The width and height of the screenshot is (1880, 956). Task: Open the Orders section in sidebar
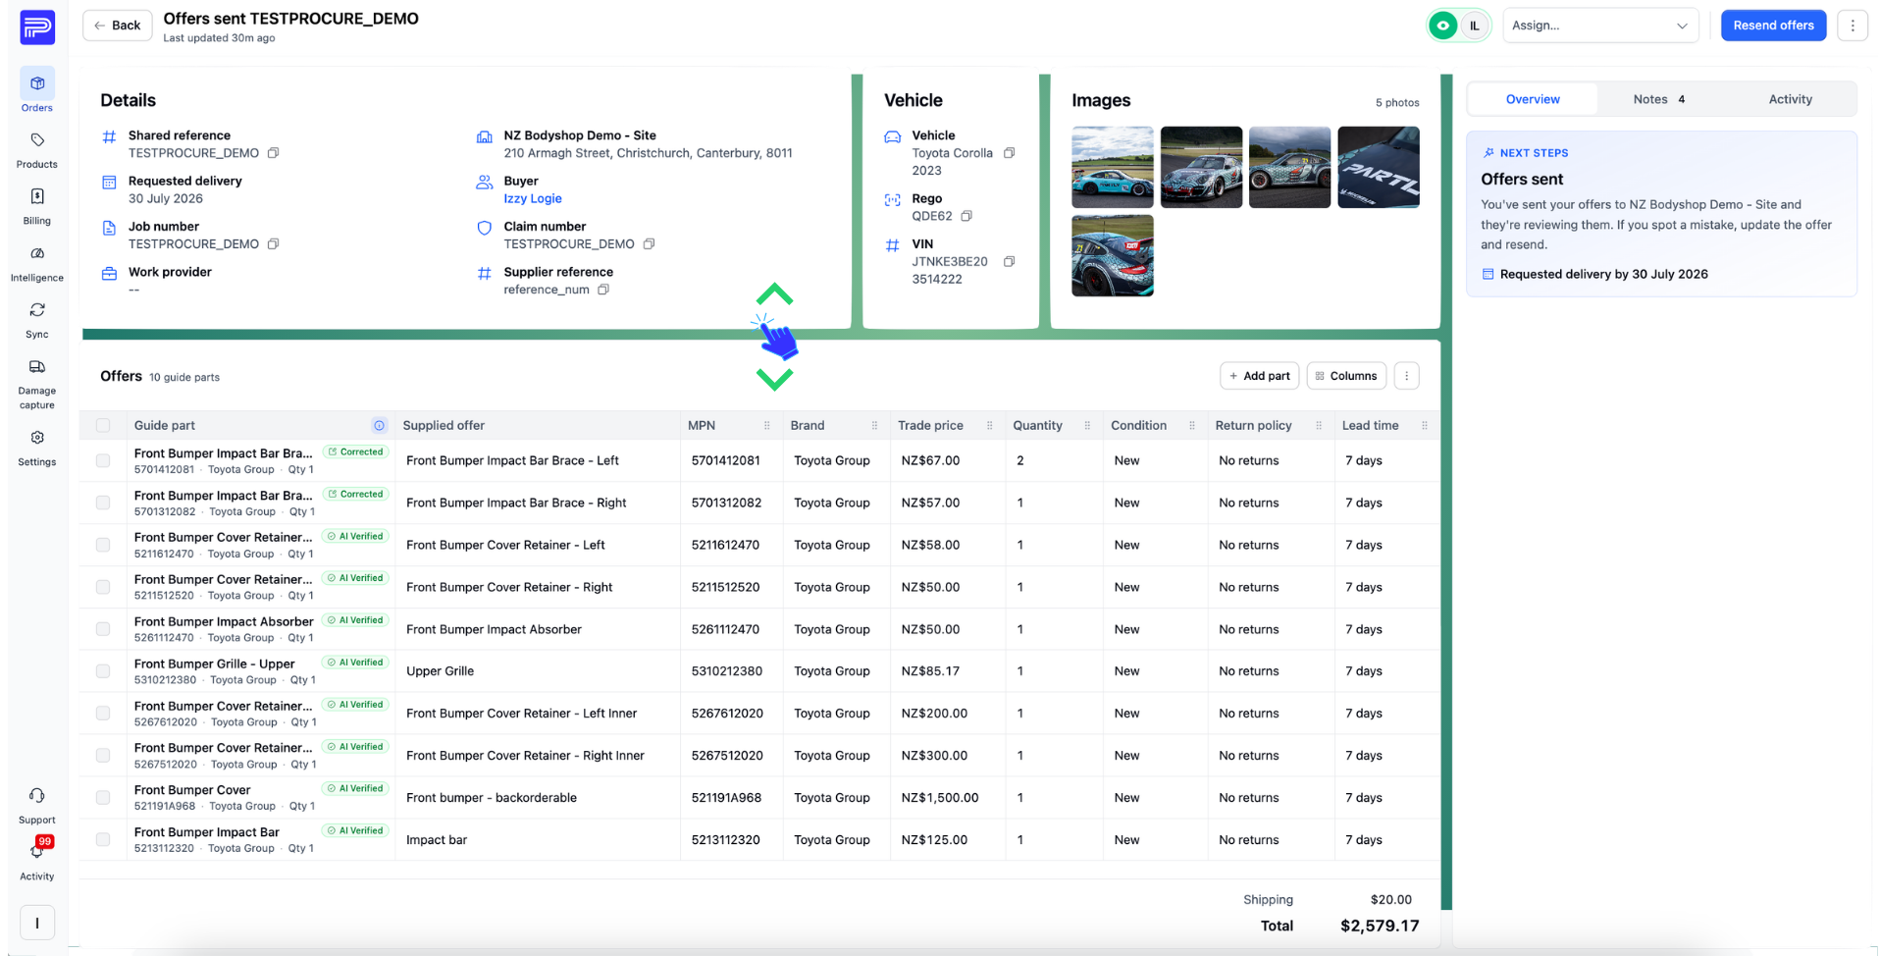[x=37, y=91]
